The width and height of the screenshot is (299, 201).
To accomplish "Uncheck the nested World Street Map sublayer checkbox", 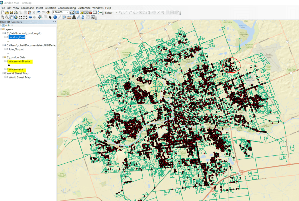I will (7, 77).
